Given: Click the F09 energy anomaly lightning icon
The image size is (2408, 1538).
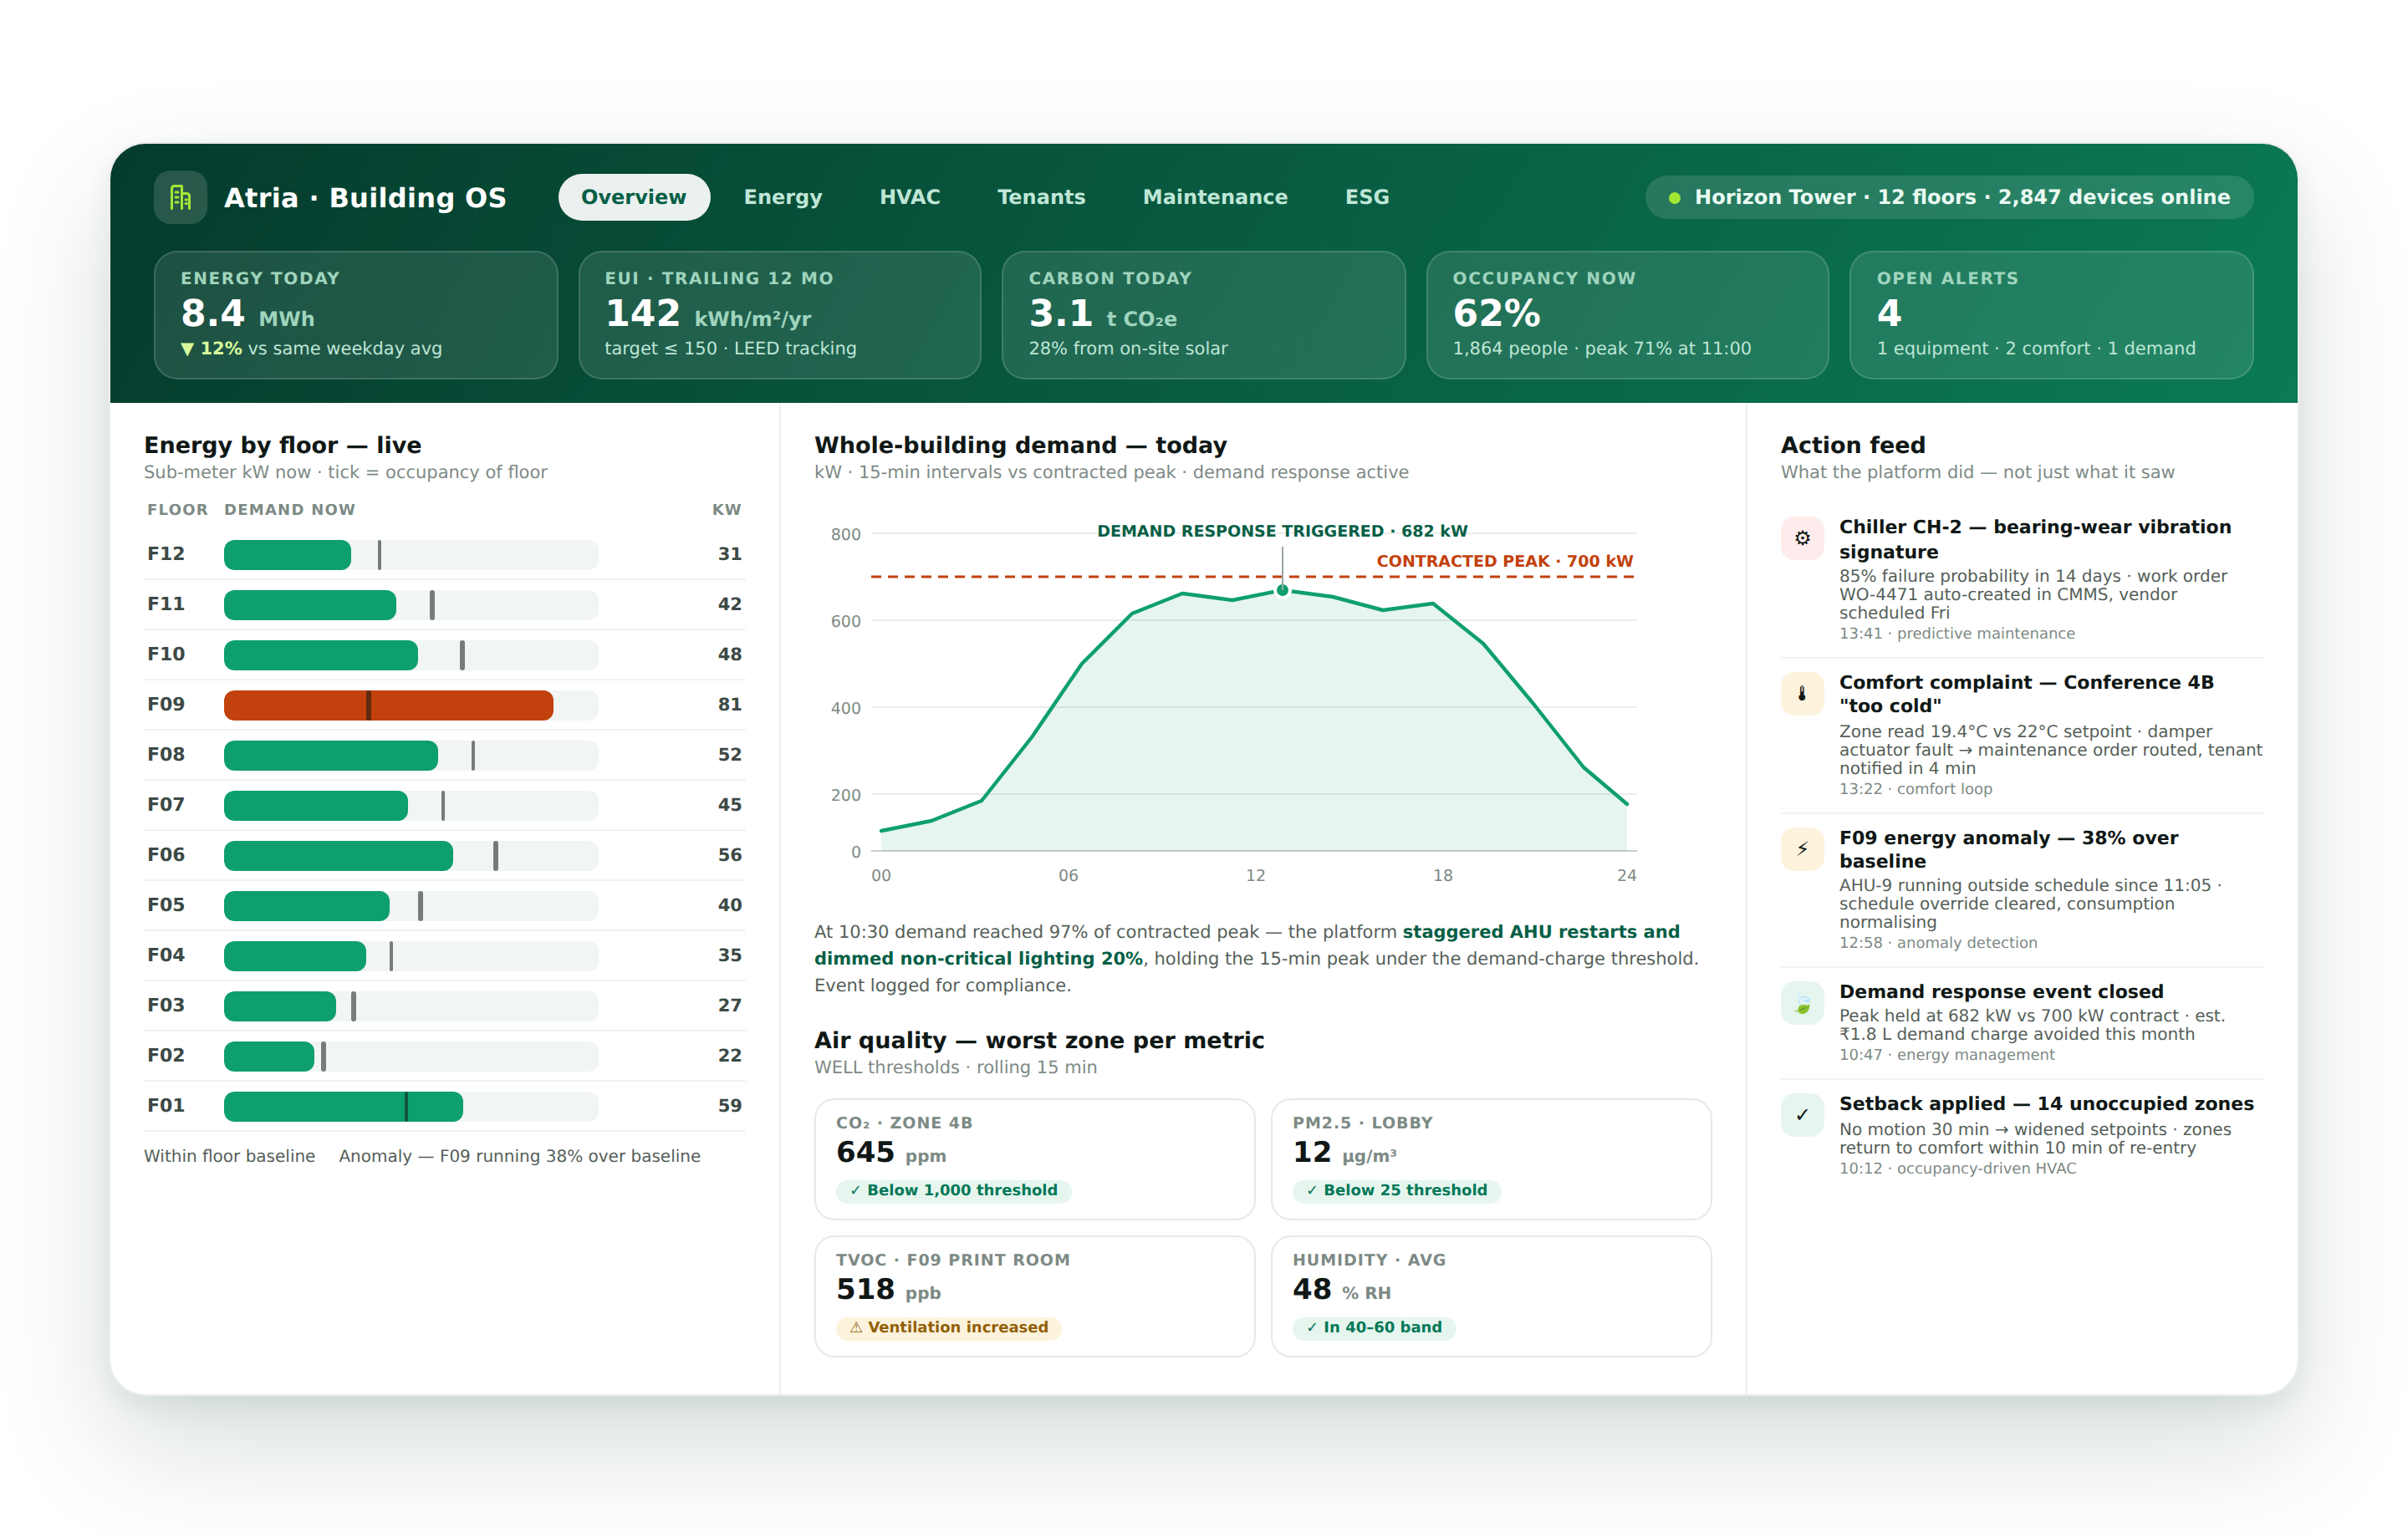Looking at the screenshot, I should (x=1802, y=849).
